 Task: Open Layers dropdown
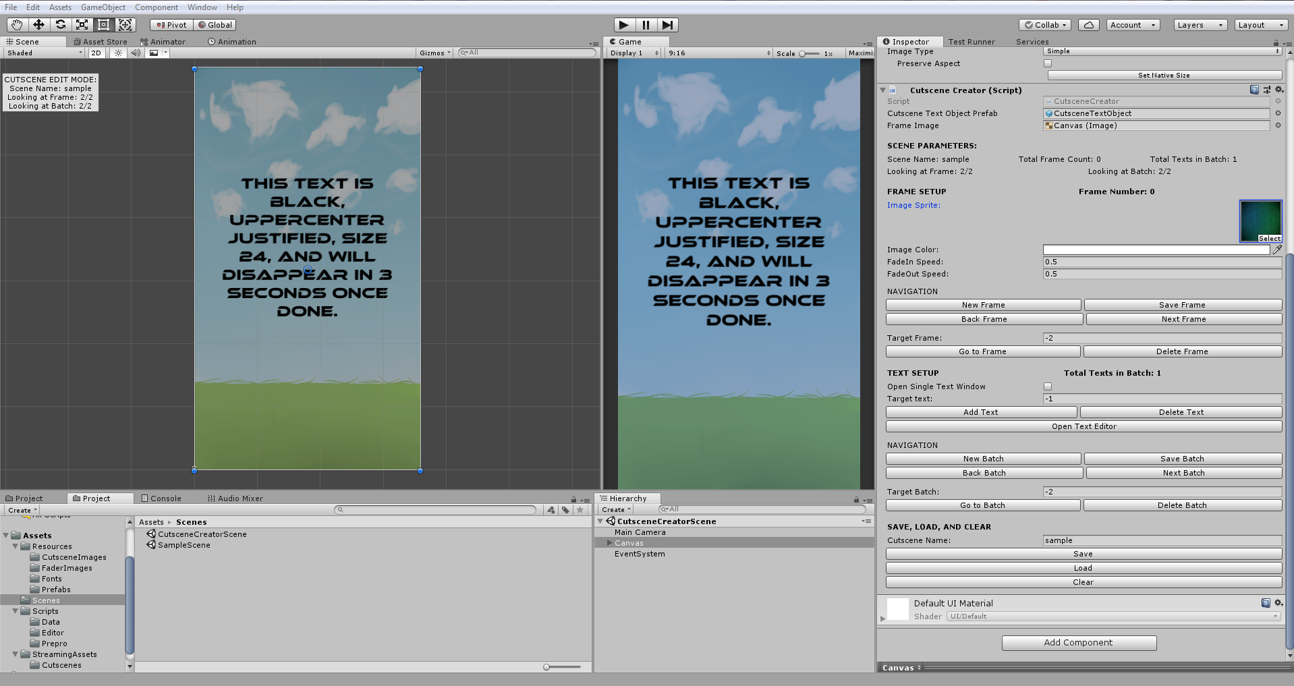coord(1200,25)
